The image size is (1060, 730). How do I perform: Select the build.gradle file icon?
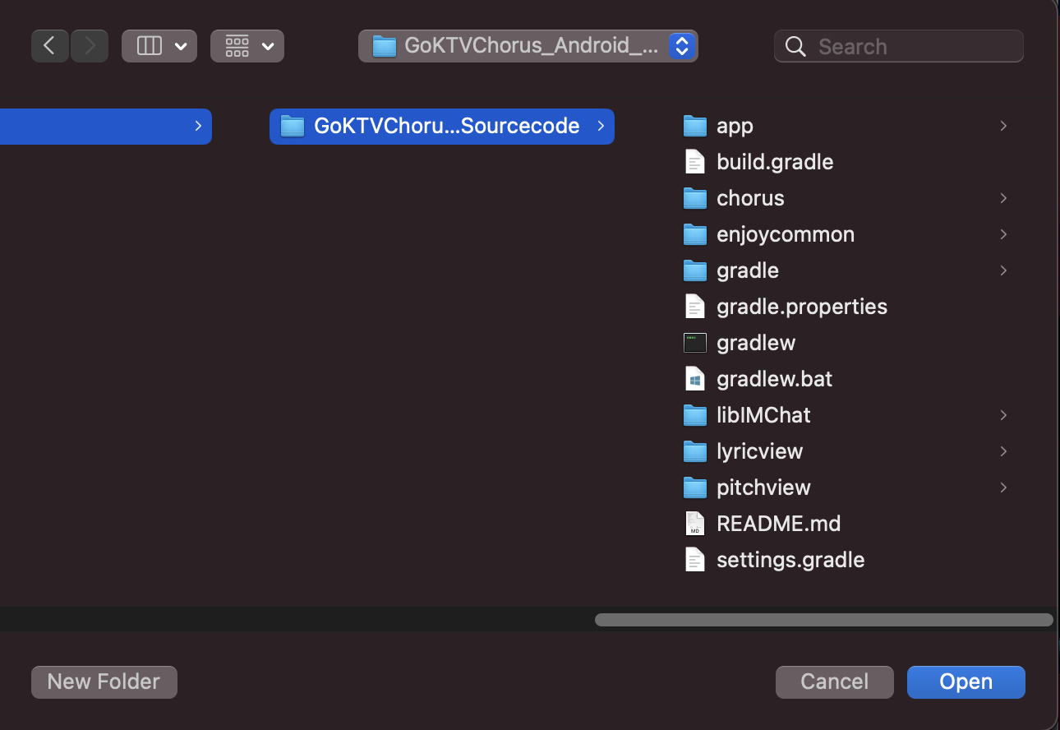coord(695,162)
